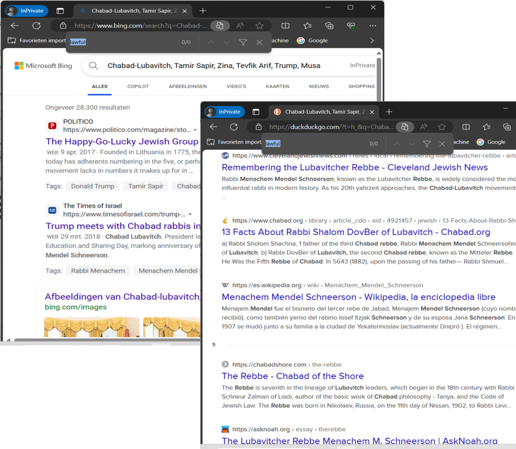Open tab actions menu in DuckDuckGo window

pyautogui.click(x=255, y=112)
